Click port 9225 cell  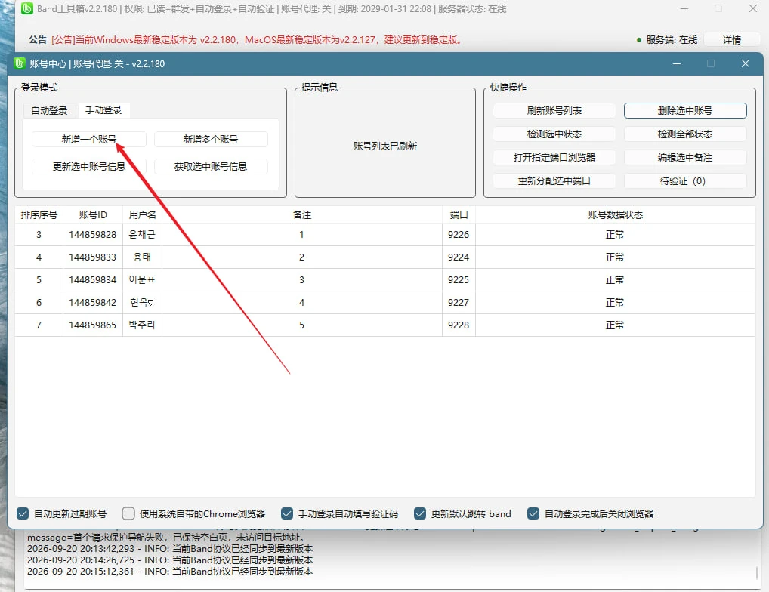pyautogui.click(x=459, y=280)
